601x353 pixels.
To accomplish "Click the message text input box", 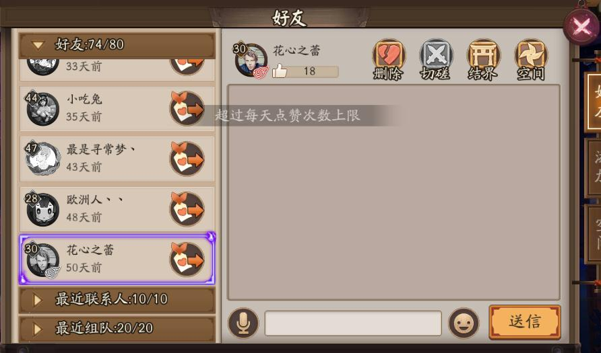I will tap(353, 323).
